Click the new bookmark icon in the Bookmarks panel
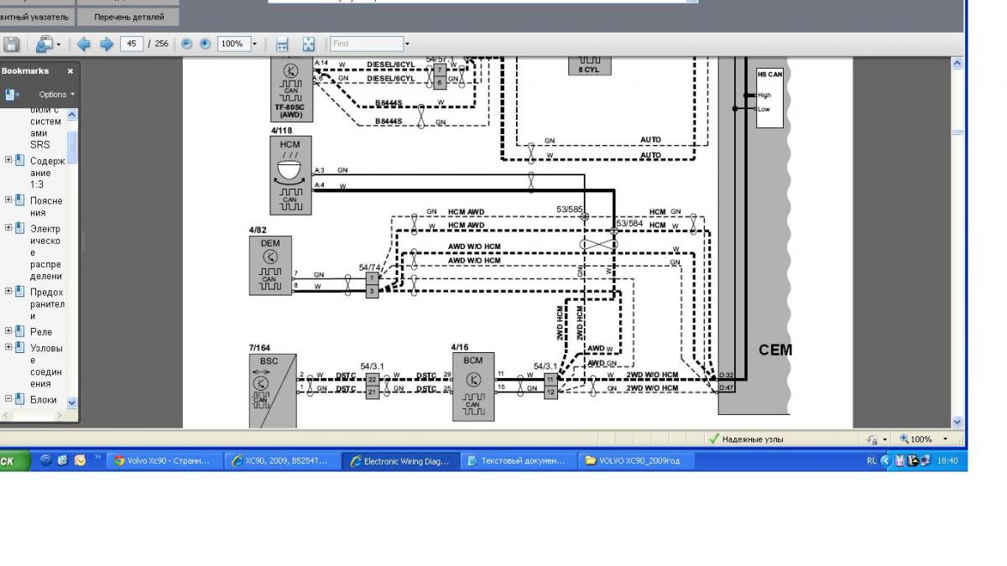The height and width of the screenshot is (566, 1007). pos(11,94)
